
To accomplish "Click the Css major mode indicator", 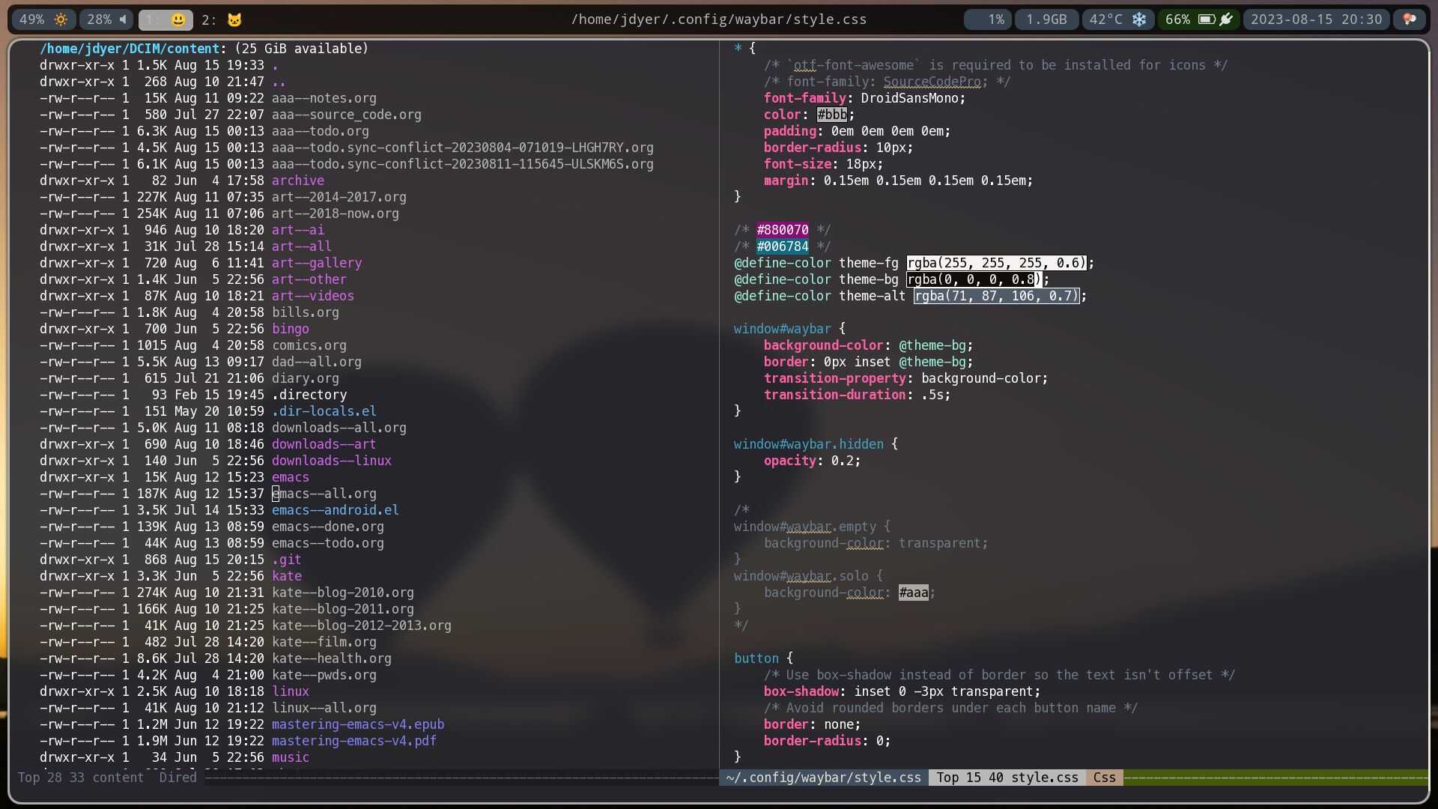I will point(1104,778).
